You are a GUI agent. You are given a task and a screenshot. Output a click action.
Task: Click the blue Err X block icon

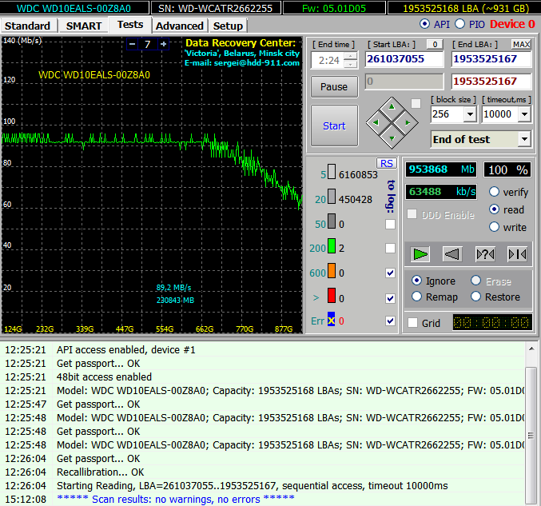331,320
